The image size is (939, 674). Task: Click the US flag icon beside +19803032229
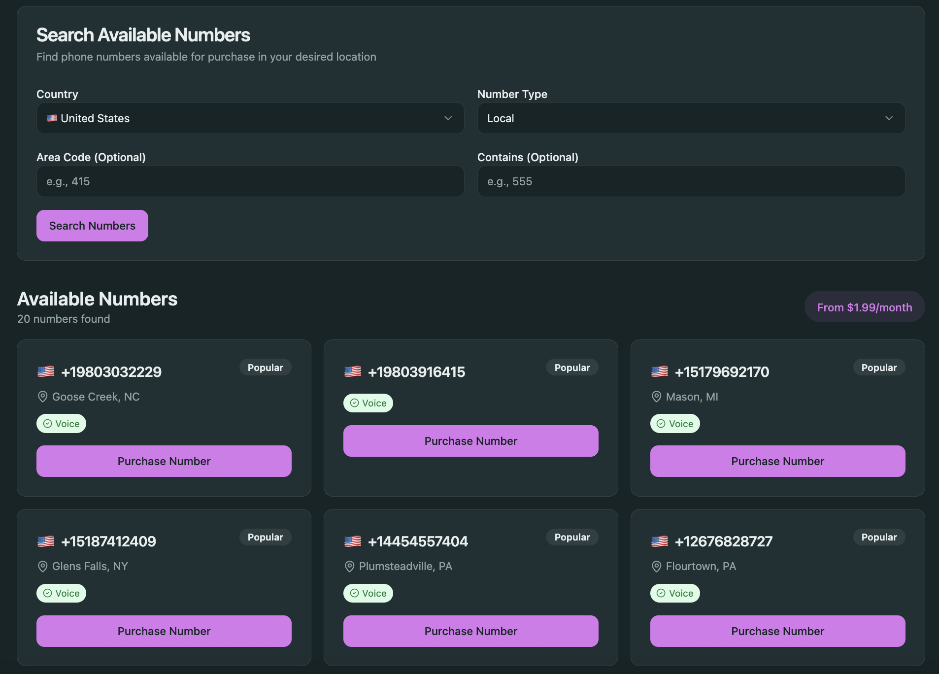point(46,371)
